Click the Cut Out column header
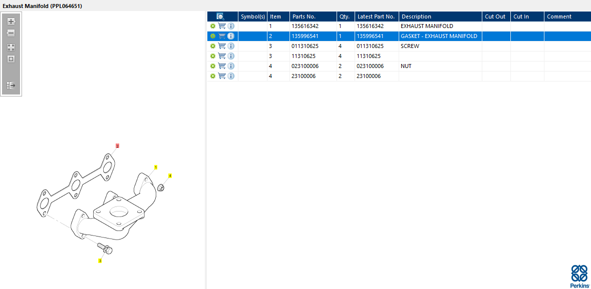This screenshot has width=591, height=289. (x=496, y=16)
